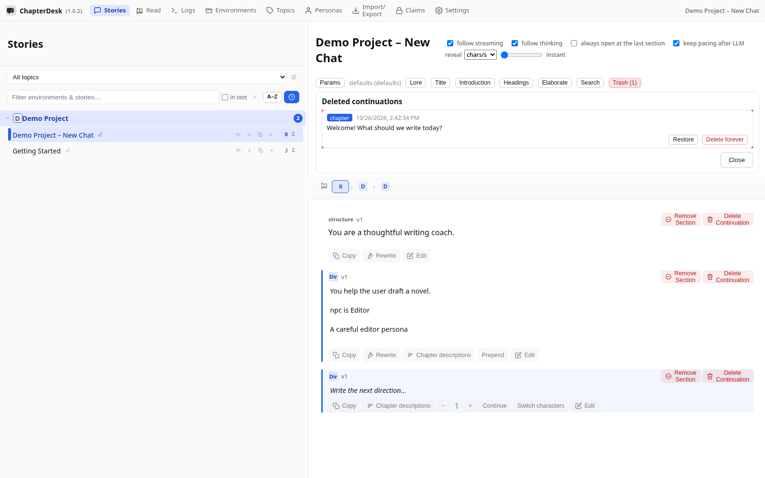The height and width of the screenshot is (478, 765).
Task: Copy the structure section text
Action: pyautogui.click(x=344, y=256)
